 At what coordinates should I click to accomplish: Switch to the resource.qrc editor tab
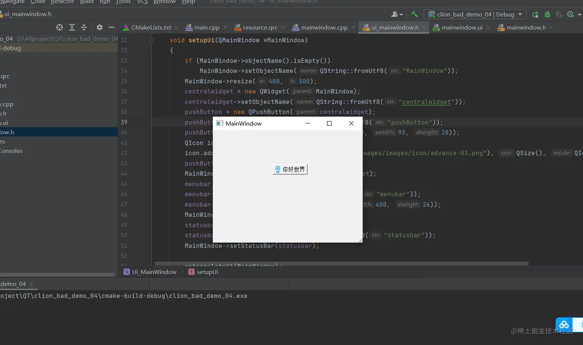pos(260,27)
